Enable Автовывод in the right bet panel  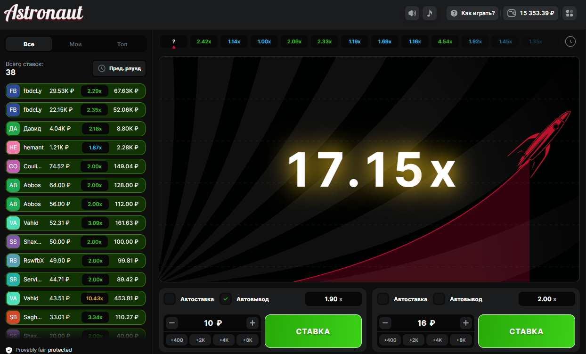click(x=439, y=299)
